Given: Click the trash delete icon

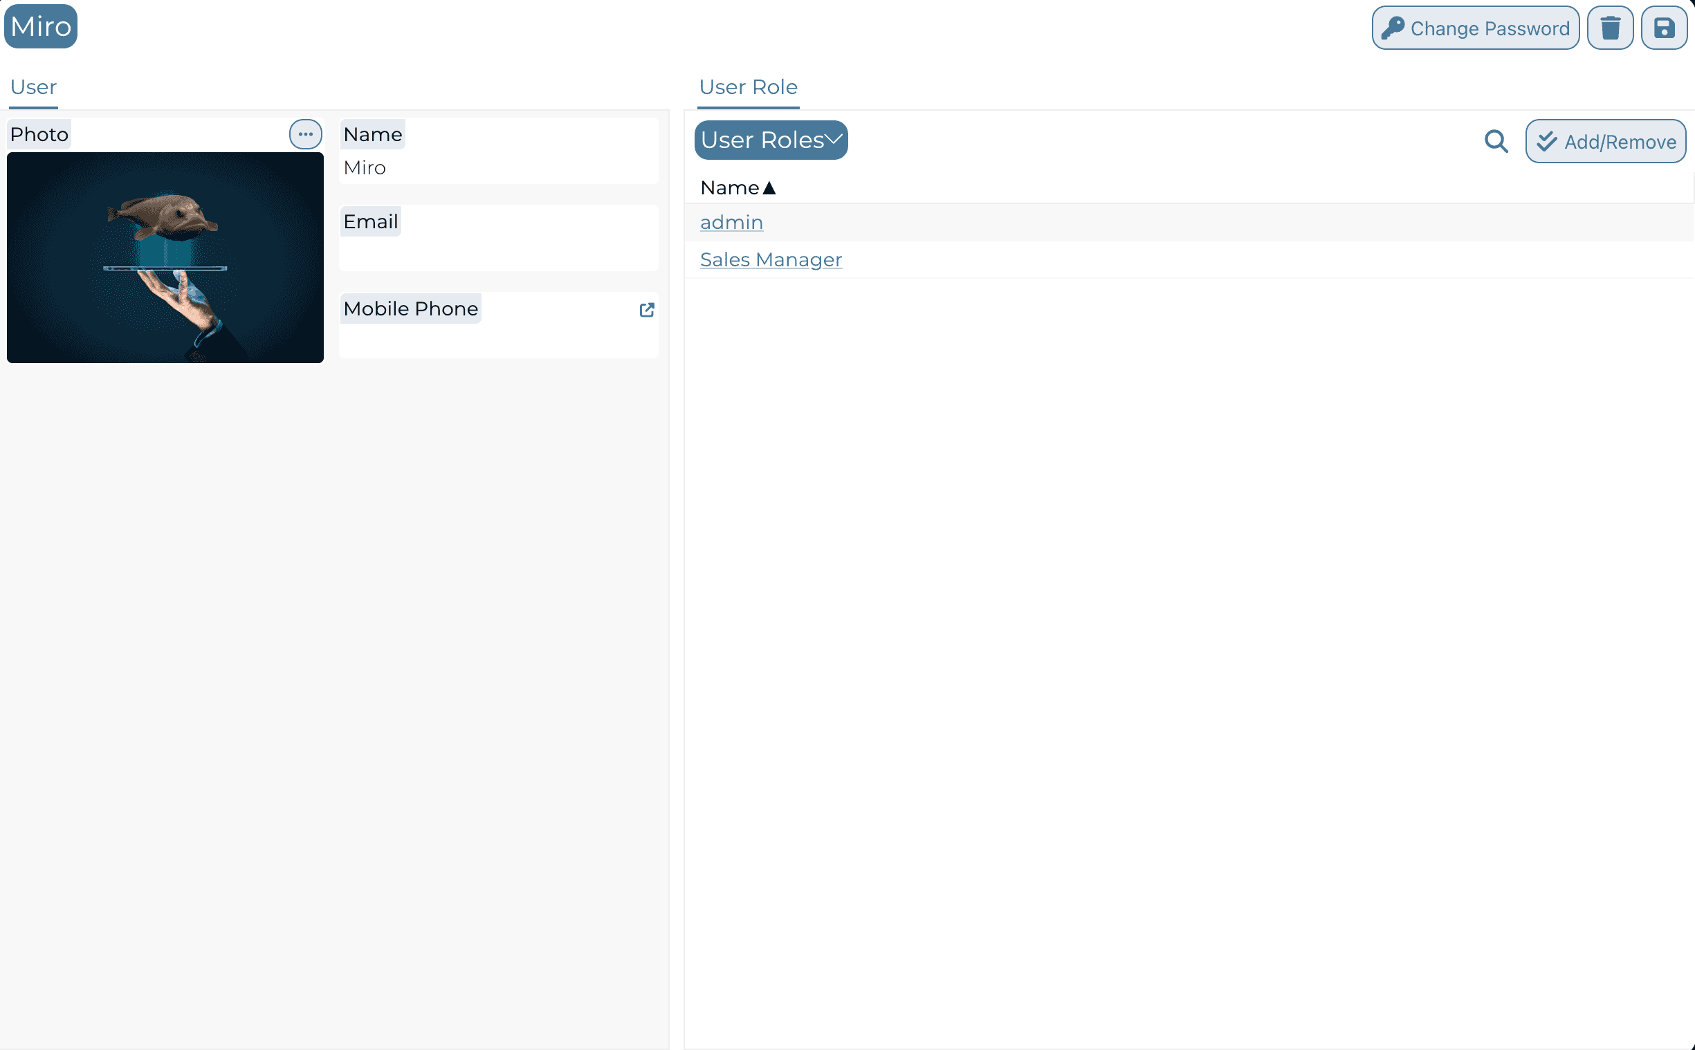Looking at the screenshot, I should (x=1610, y=28).
